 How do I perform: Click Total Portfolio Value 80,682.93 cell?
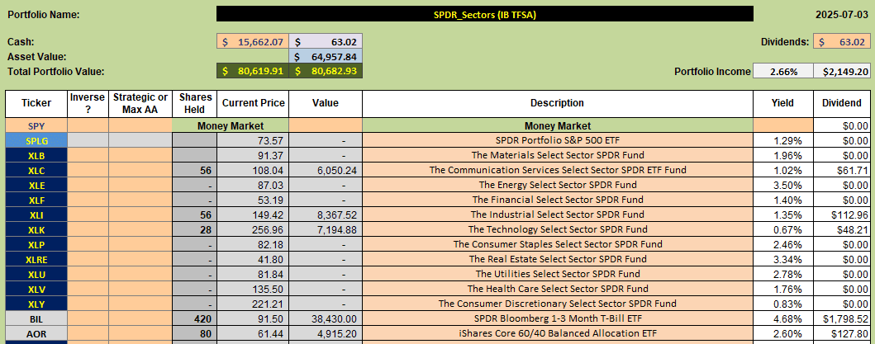click(326, 72)
